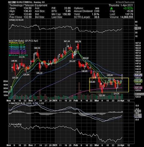The image size is (144, 147).
Task: Click the Options value yes
Action: coord(97,8)
